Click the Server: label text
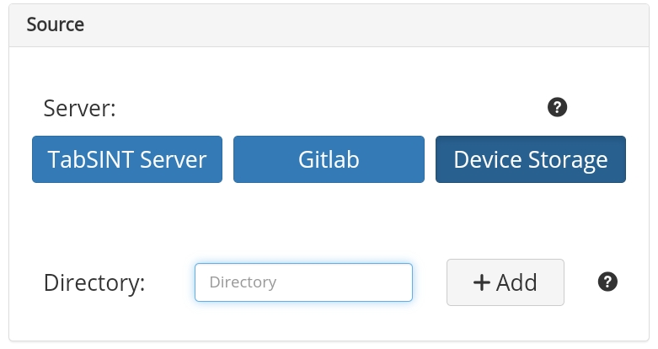 click(80, 109)
